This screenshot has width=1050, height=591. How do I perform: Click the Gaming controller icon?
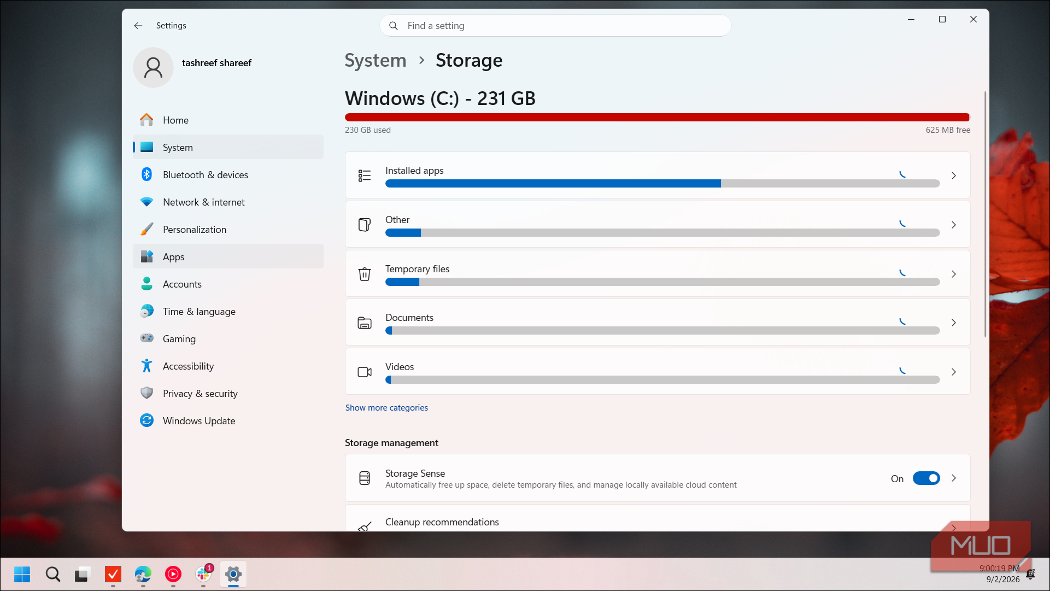pyautogui.click(x=146, y=338)
